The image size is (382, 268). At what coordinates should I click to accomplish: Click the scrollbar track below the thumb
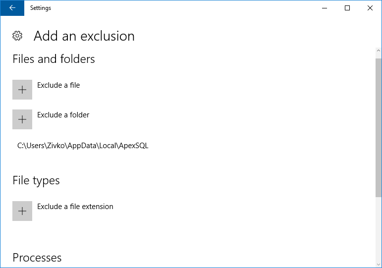[379, 233]
